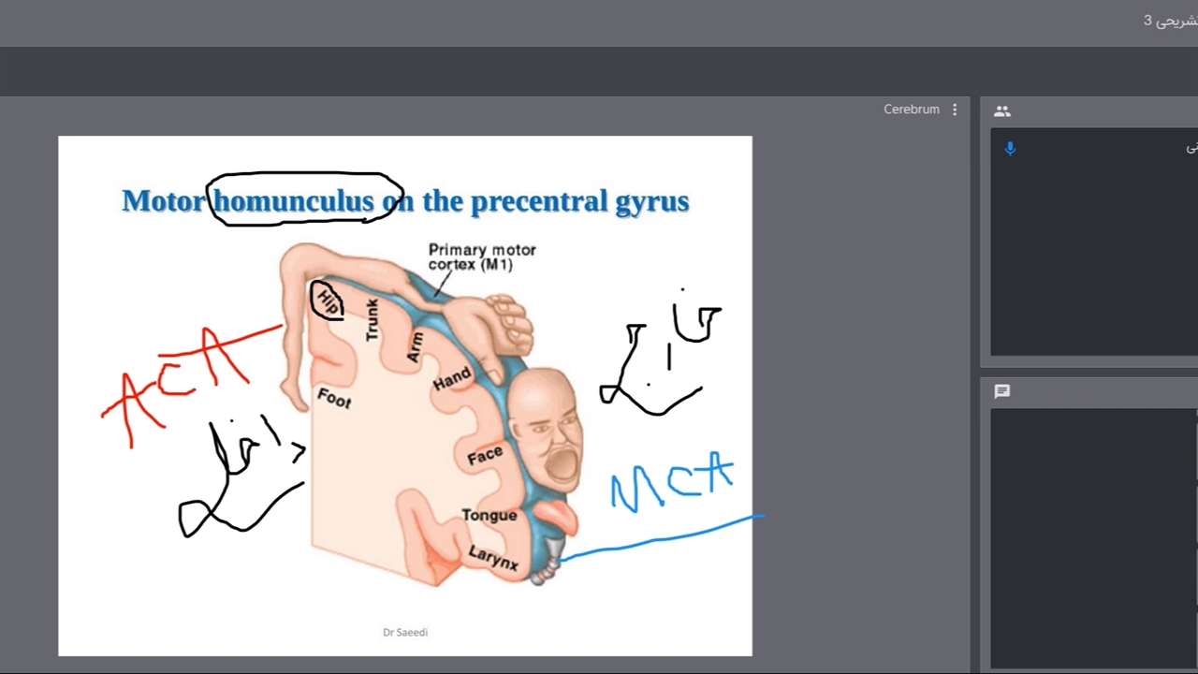Image resolution: width=1198 pixels, height=674 pixels.
Task: Click the Cerebrum presentation title
Action: coord(911,110)
